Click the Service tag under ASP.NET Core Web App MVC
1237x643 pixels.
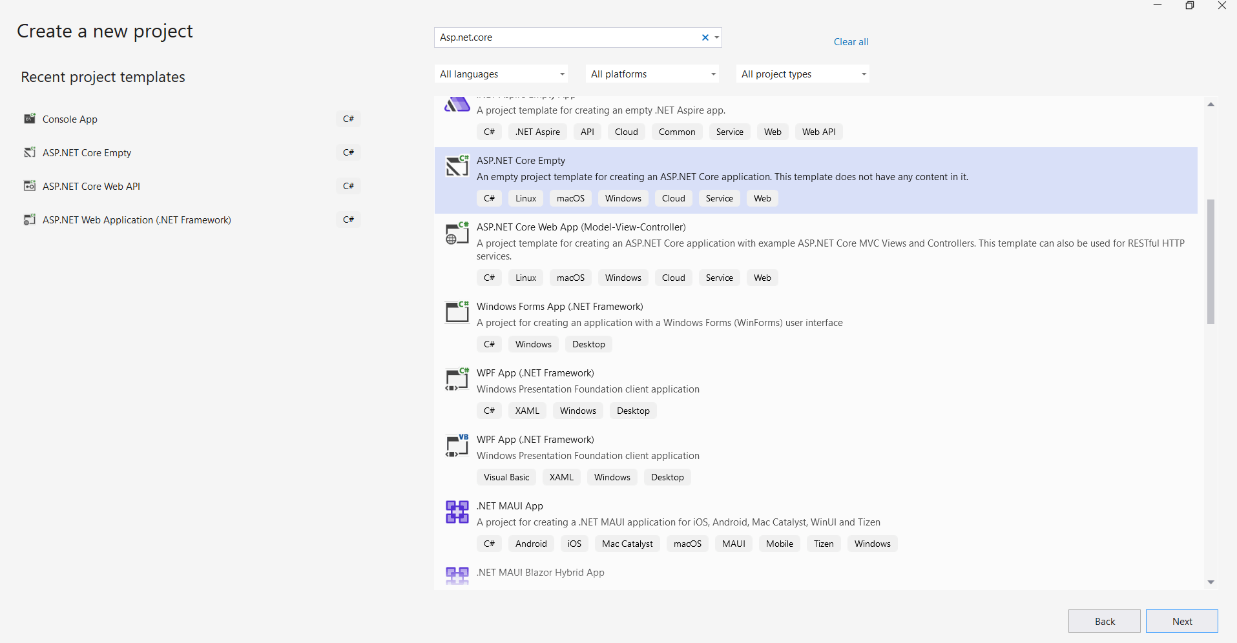(720, 278)
